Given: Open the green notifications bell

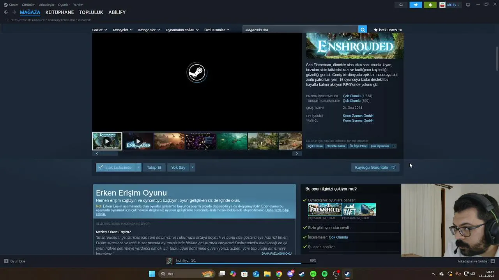Looking at the screenshot, I should click(430, 5).
